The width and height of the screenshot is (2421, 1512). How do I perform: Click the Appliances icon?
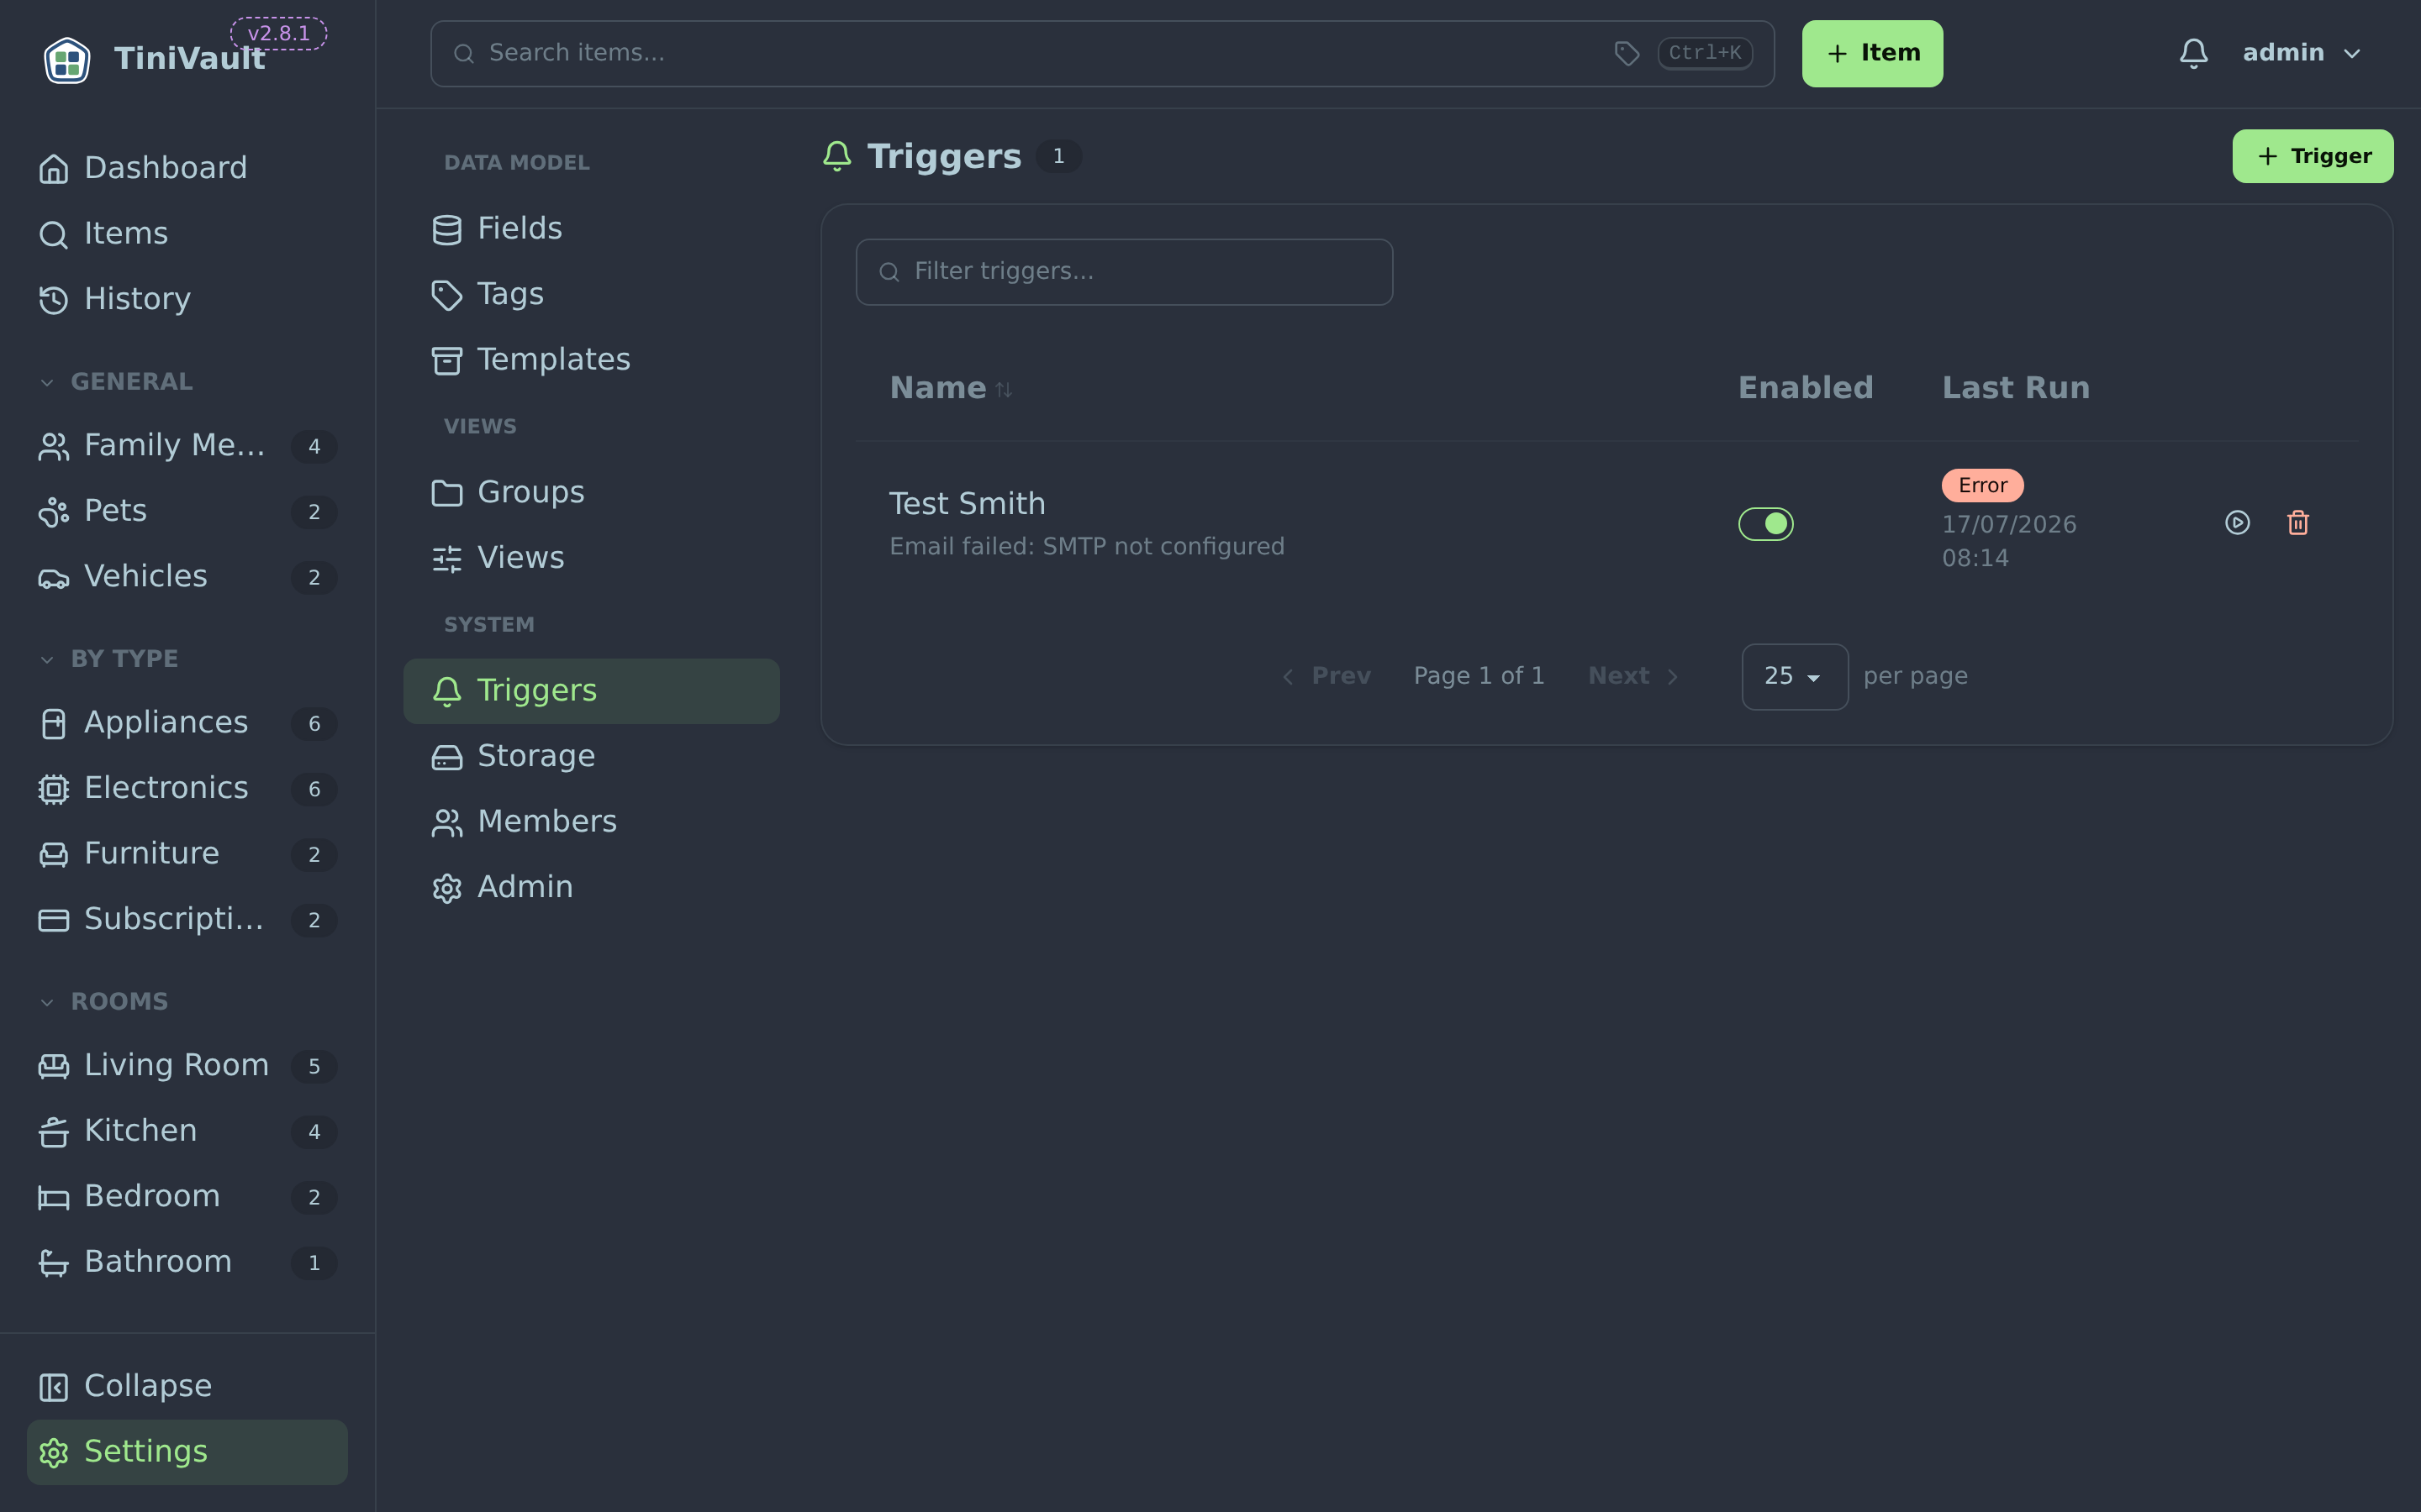pos(54,724)
